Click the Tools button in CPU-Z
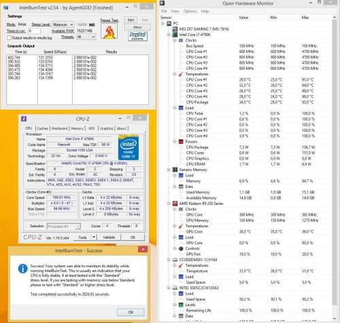This screenshot has width=340, height=323. point(82,237)
